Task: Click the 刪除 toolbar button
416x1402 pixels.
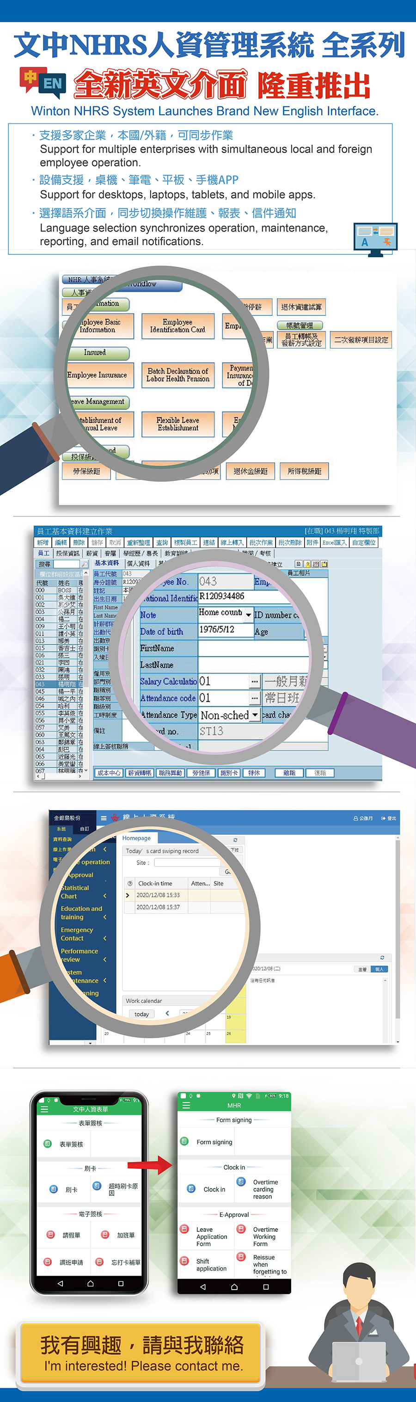Action: pos(79,542)
